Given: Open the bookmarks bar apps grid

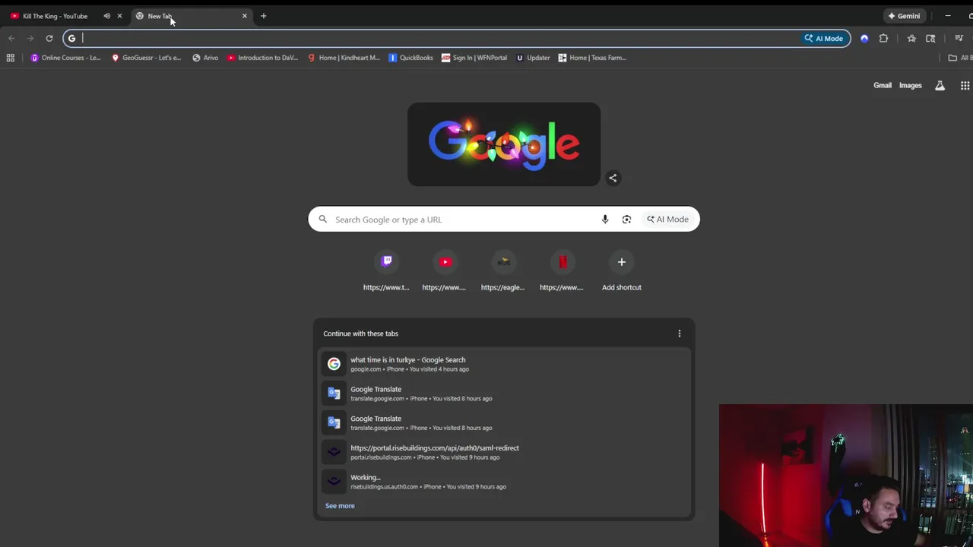Looking at the screenshot, I should pyautogui.click(x=11, y=58).
